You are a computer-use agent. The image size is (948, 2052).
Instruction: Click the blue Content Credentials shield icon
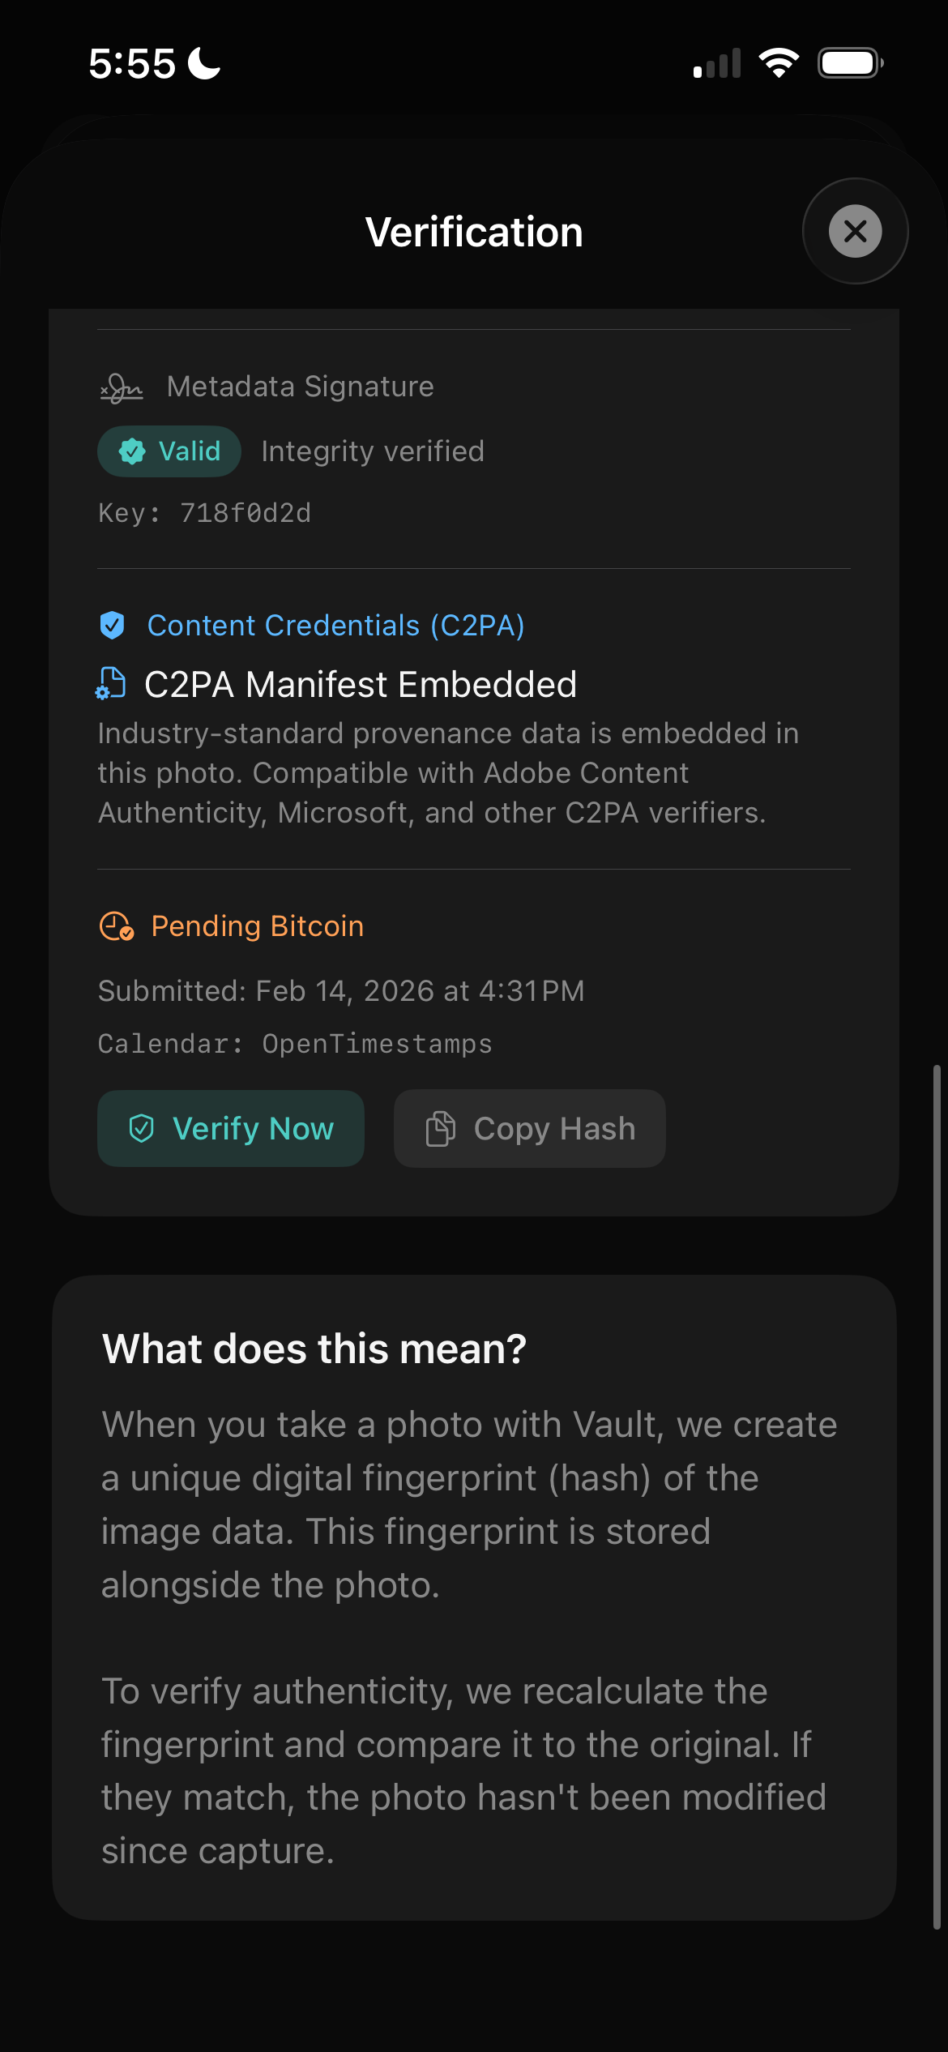tap(112, 626)
